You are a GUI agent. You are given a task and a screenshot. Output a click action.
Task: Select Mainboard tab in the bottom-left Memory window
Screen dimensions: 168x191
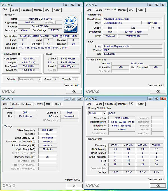[27, 104]
